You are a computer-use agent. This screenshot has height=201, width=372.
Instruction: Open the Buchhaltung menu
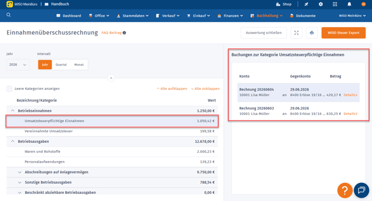click(x=267, y=16)
